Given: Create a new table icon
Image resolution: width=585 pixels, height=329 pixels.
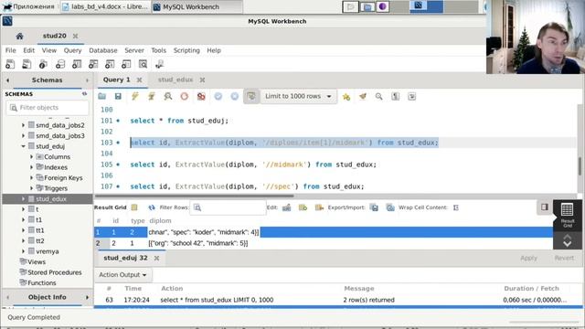Looking at the screenshot, I should click(x=77, y=64).
